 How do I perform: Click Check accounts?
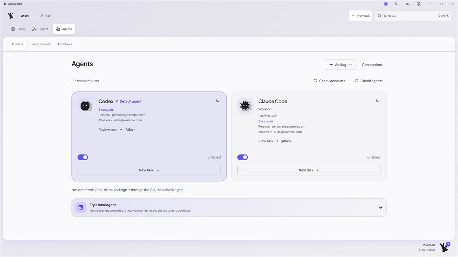coord(329,81)
